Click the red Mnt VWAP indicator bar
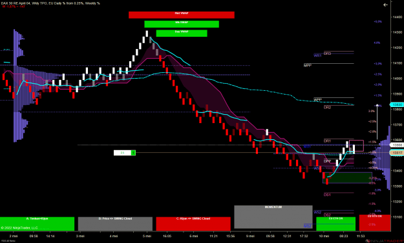Viewport: 404px width, 243px height. (182, 15)
